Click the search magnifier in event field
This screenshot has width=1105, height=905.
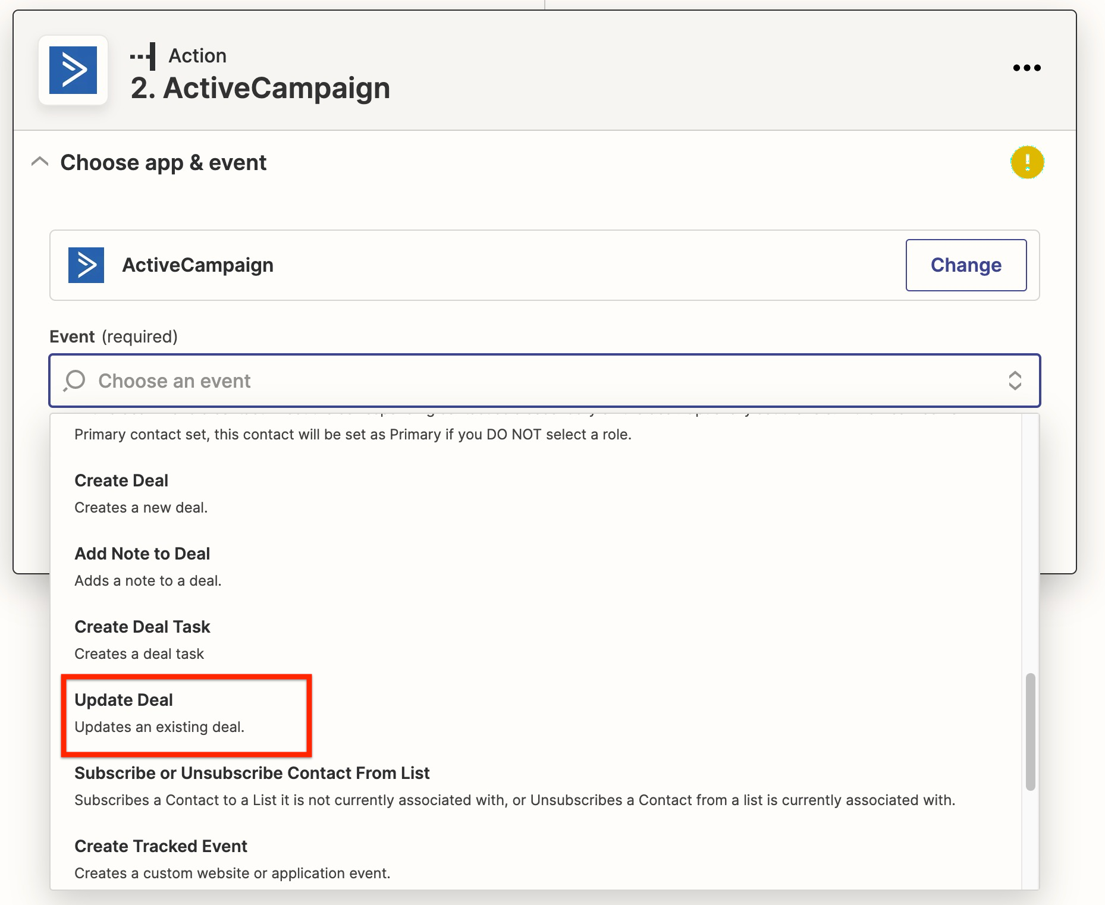coord(75,381)
